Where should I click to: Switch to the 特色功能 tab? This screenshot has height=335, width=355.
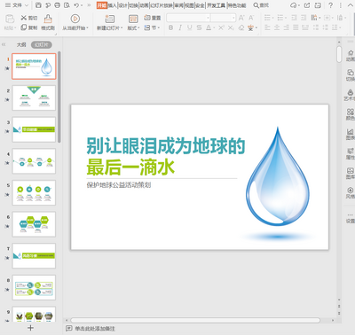coord(236,5)
